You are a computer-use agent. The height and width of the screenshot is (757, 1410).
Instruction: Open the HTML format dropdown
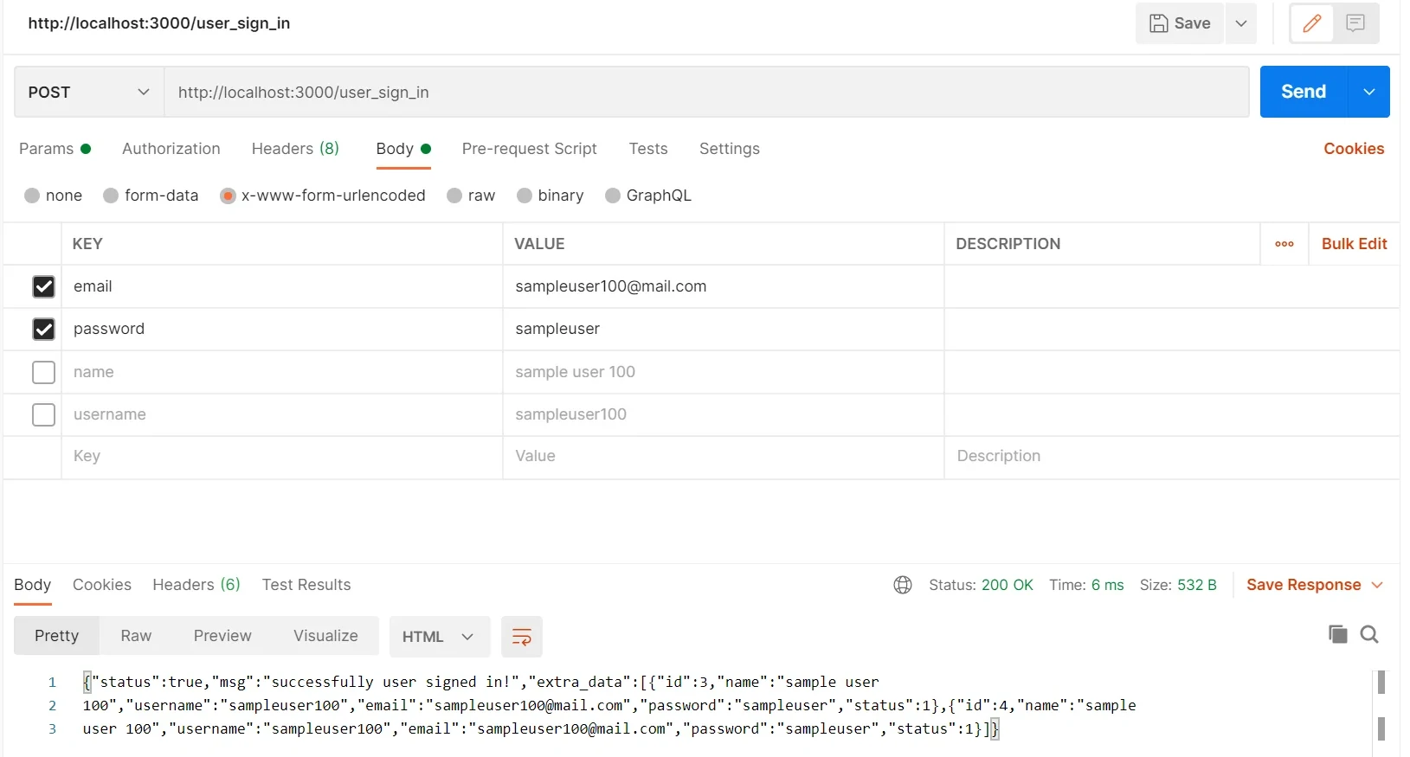pyautogui.click(x=440, y=637)
